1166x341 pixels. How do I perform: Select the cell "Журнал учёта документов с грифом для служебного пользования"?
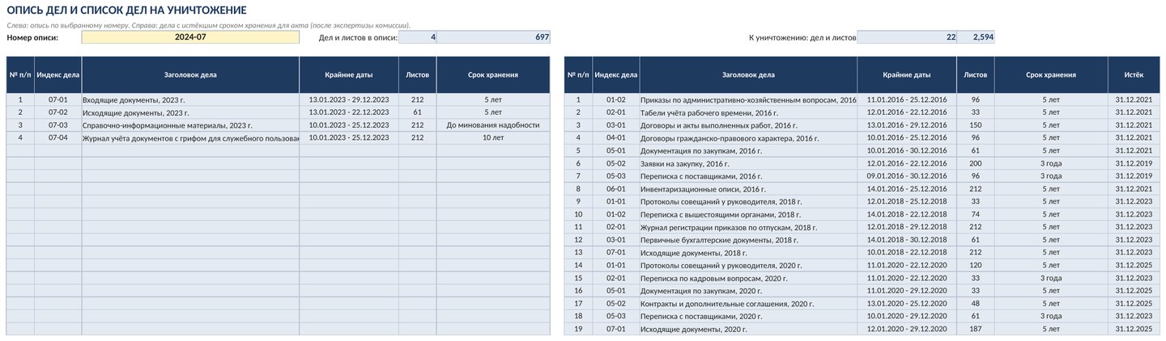(x=190, y=137)
